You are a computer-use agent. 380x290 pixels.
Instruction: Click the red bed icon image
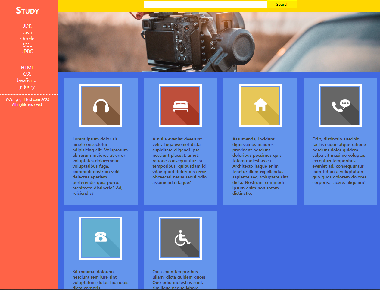point(180,106)
